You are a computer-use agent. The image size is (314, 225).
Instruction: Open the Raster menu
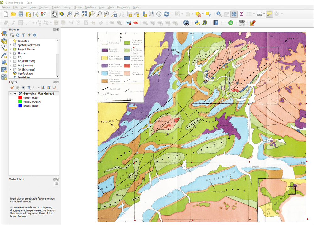coord(78,7)
